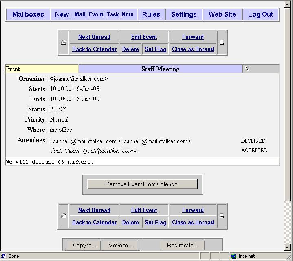293x261 pixels.
Task: Select Edit Event in the top toolbar
Action: (x=144, y=37)
